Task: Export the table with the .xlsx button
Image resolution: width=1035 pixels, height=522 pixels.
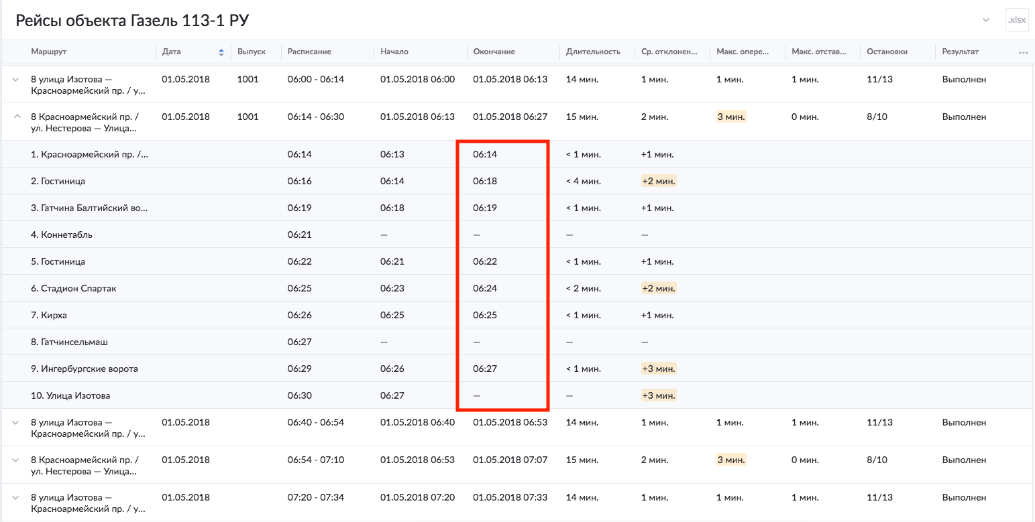Action: click(1016, 20)
